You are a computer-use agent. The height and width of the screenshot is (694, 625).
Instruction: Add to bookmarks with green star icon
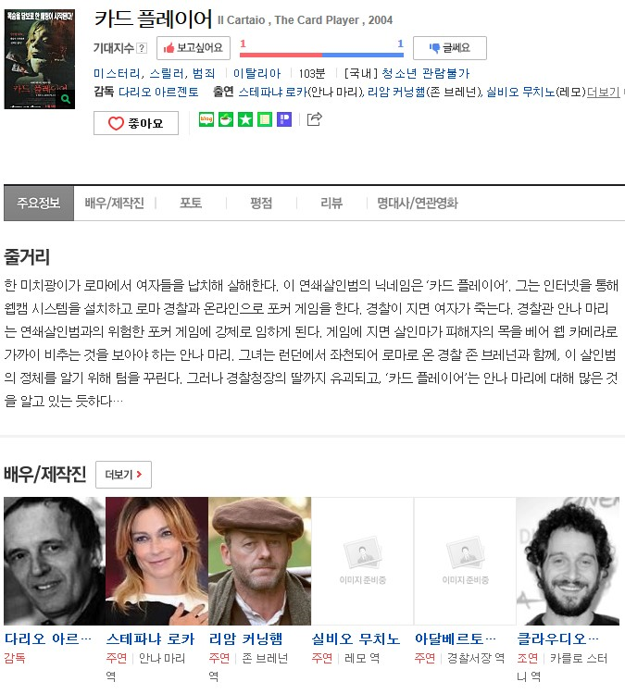[x=245, y=119]
